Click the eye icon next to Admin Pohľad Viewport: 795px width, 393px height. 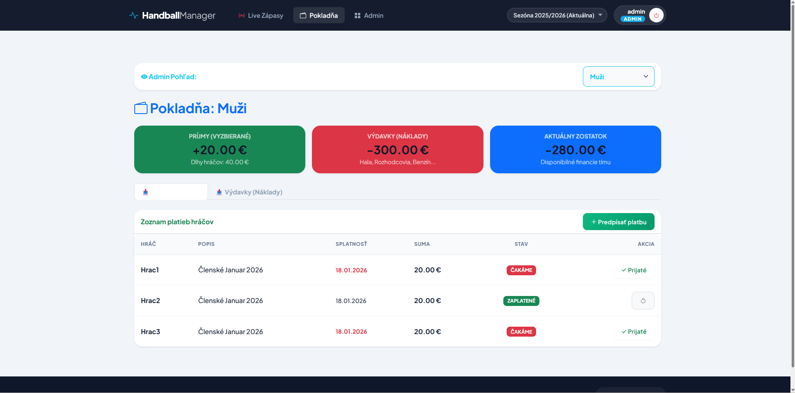[x=144, y=77]
